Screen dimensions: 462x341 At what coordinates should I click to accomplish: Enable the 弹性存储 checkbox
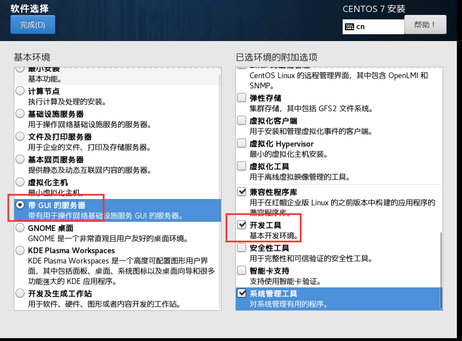[x=242, y=98]
